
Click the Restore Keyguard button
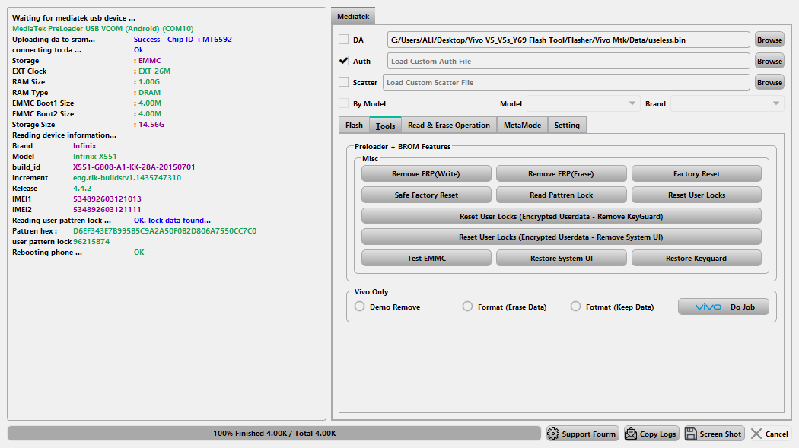pyautogui.click(x=696, y=258)
